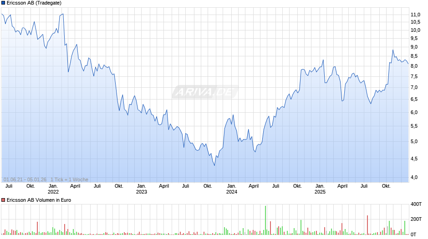Click the 7,5 price axis label
This screenshot has width=428, height=239.
pos(414,77)
